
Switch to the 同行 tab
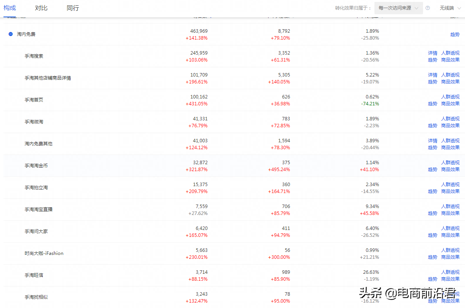72,8
